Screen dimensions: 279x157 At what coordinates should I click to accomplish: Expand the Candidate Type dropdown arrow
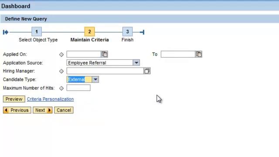[x=95, y=79]
